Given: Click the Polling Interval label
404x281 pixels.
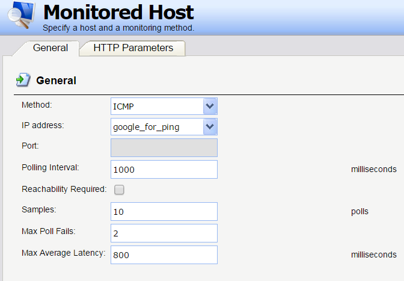Looking at the screenshot, I should click(50, 167).
